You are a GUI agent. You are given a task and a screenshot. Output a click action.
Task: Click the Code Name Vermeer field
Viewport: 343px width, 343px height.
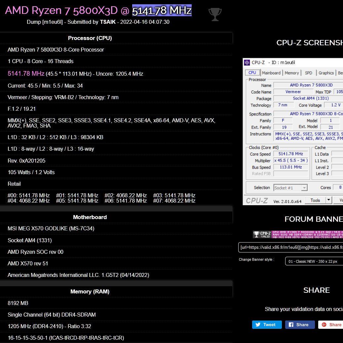point(293,92)
